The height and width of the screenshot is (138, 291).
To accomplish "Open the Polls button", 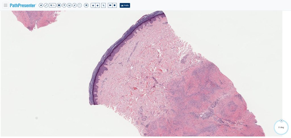I will [x=125, y=5].
